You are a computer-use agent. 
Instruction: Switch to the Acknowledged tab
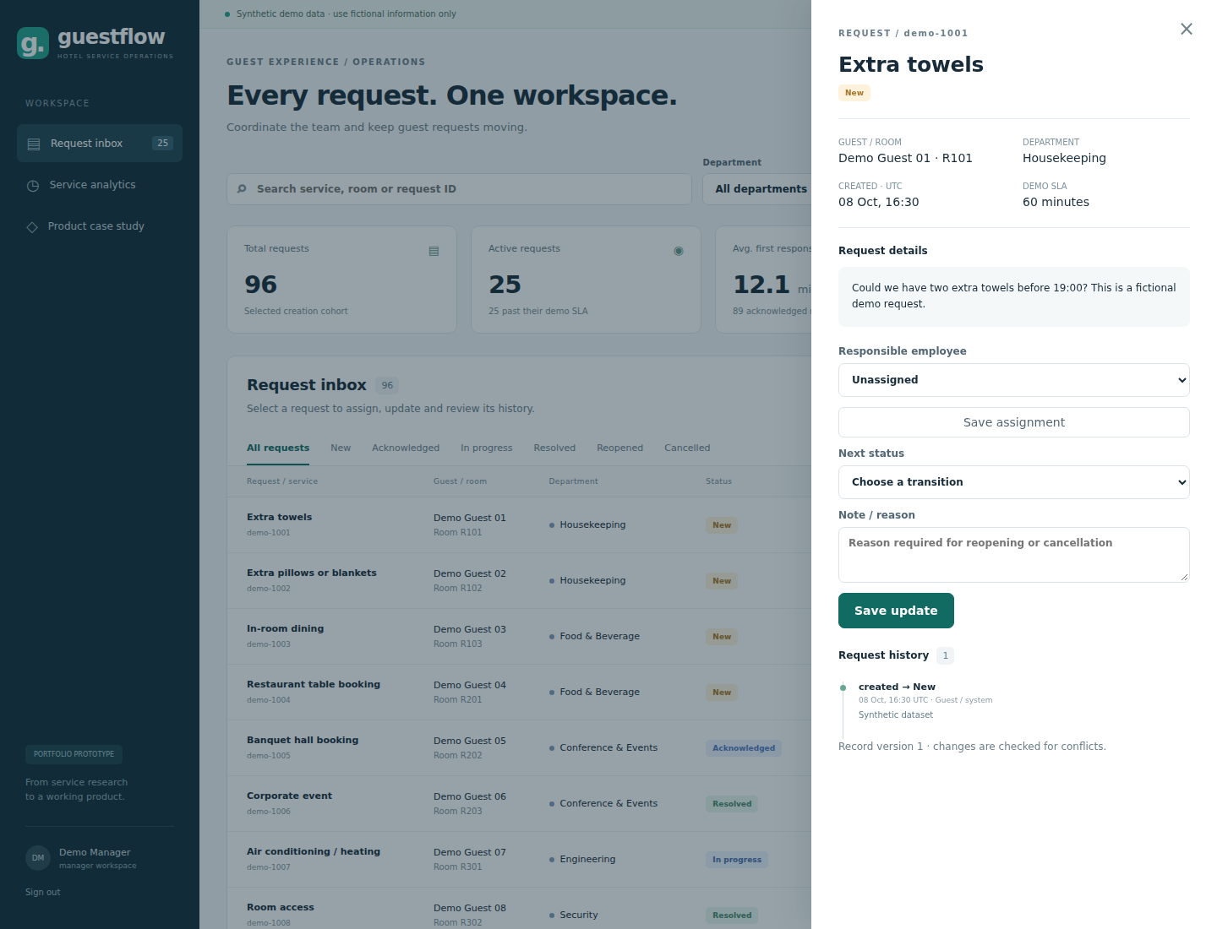(x=406, y=448)
